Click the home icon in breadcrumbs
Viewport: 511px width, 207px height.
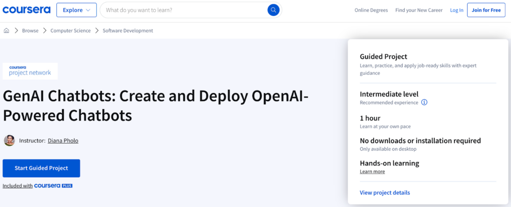tap(6, 30)
